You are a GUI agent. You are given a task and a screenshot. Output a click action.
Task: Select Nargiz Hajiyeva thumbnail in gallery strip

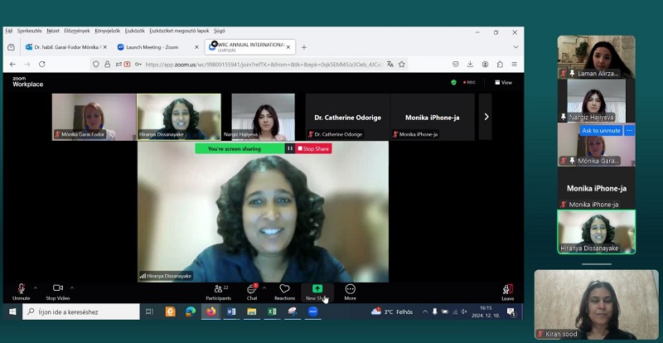pyautogui.click(x=263, y=117)
